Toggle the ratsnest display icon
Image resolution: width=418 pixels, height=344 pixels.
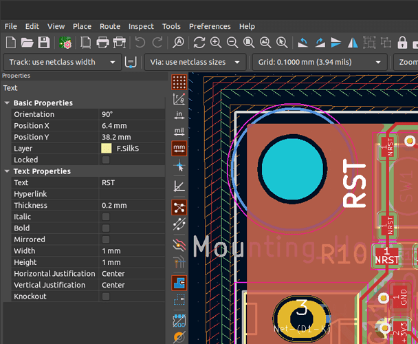point(179,207)
